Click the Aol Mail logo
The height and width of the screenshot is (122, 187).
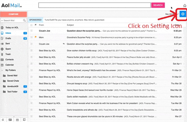12,5
